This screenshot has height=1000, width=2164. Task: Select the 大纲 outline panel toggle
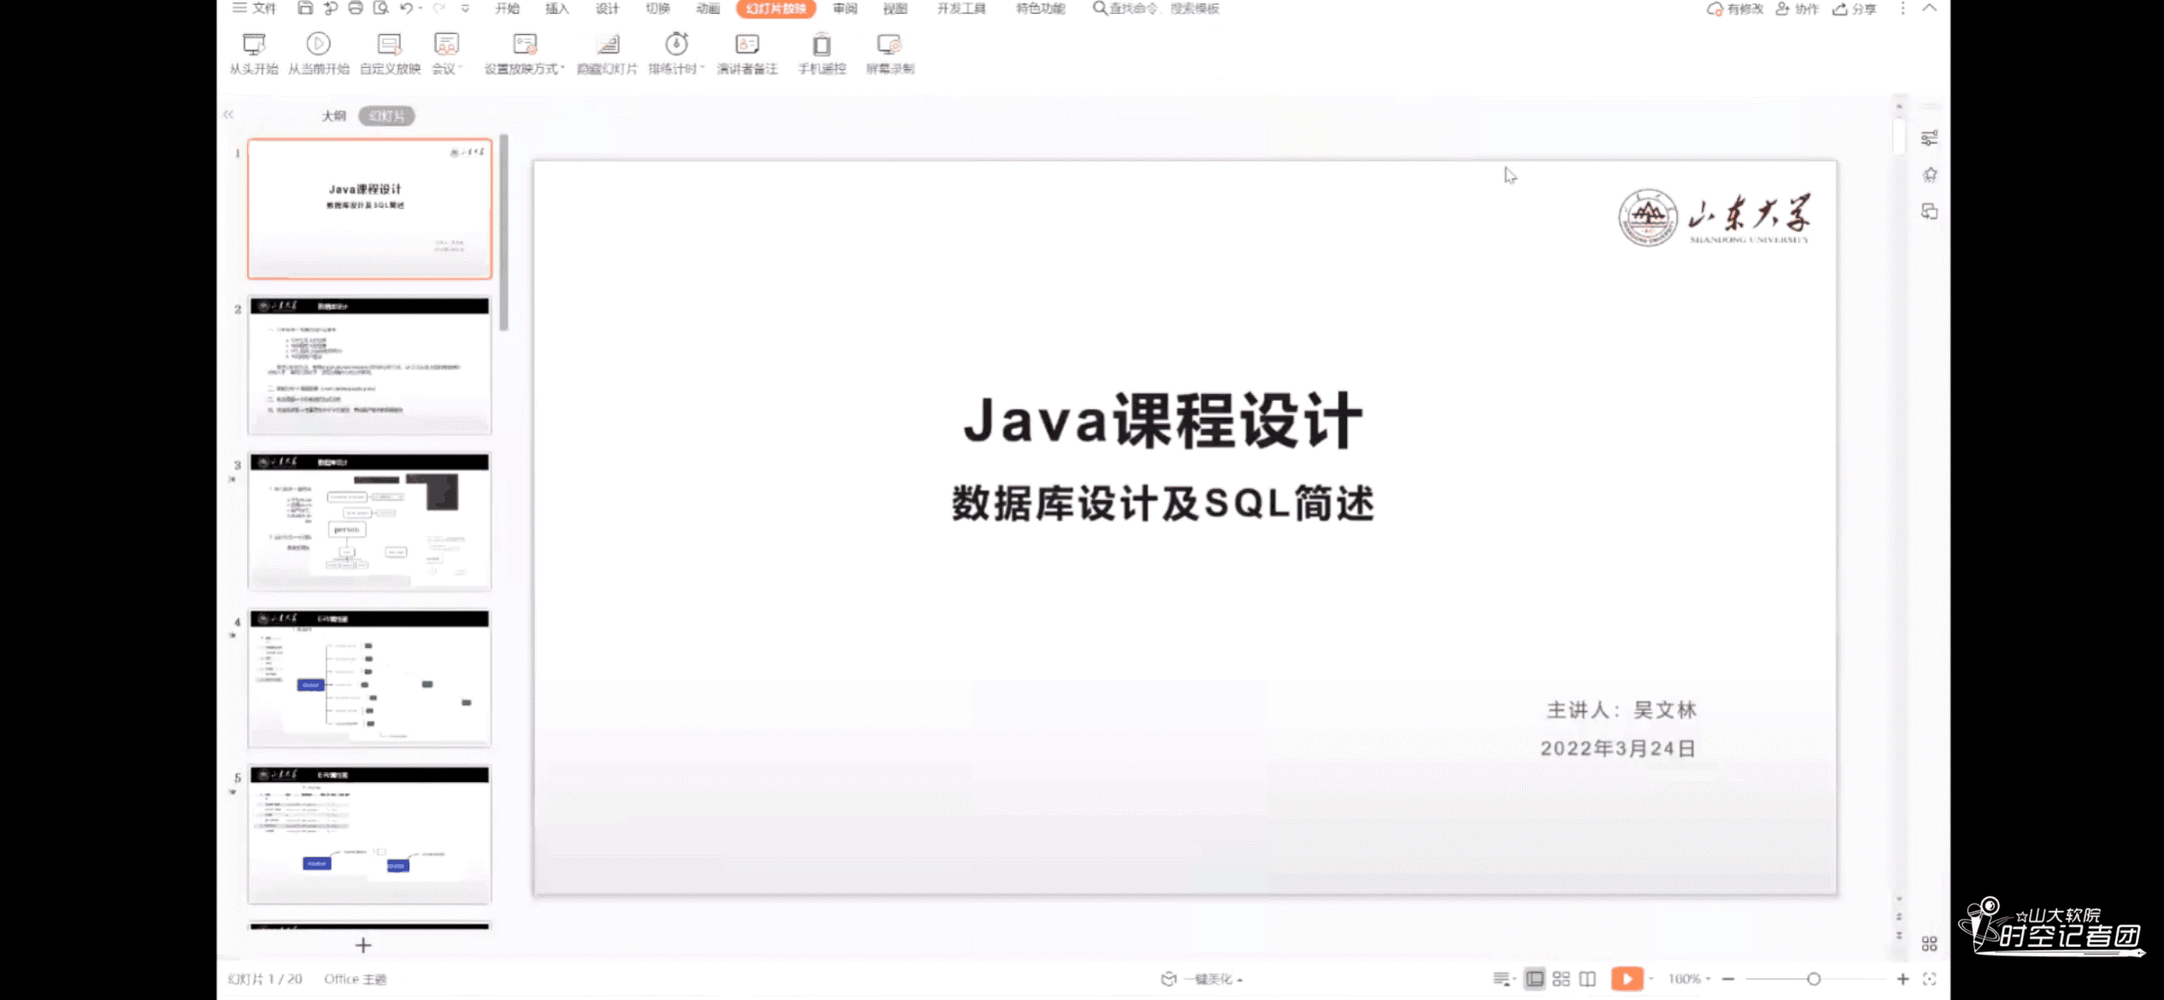tap(333, 115)
